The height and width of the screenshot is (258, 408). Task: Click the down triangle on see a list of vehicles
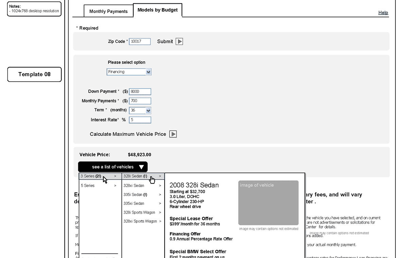coord(141,167)
